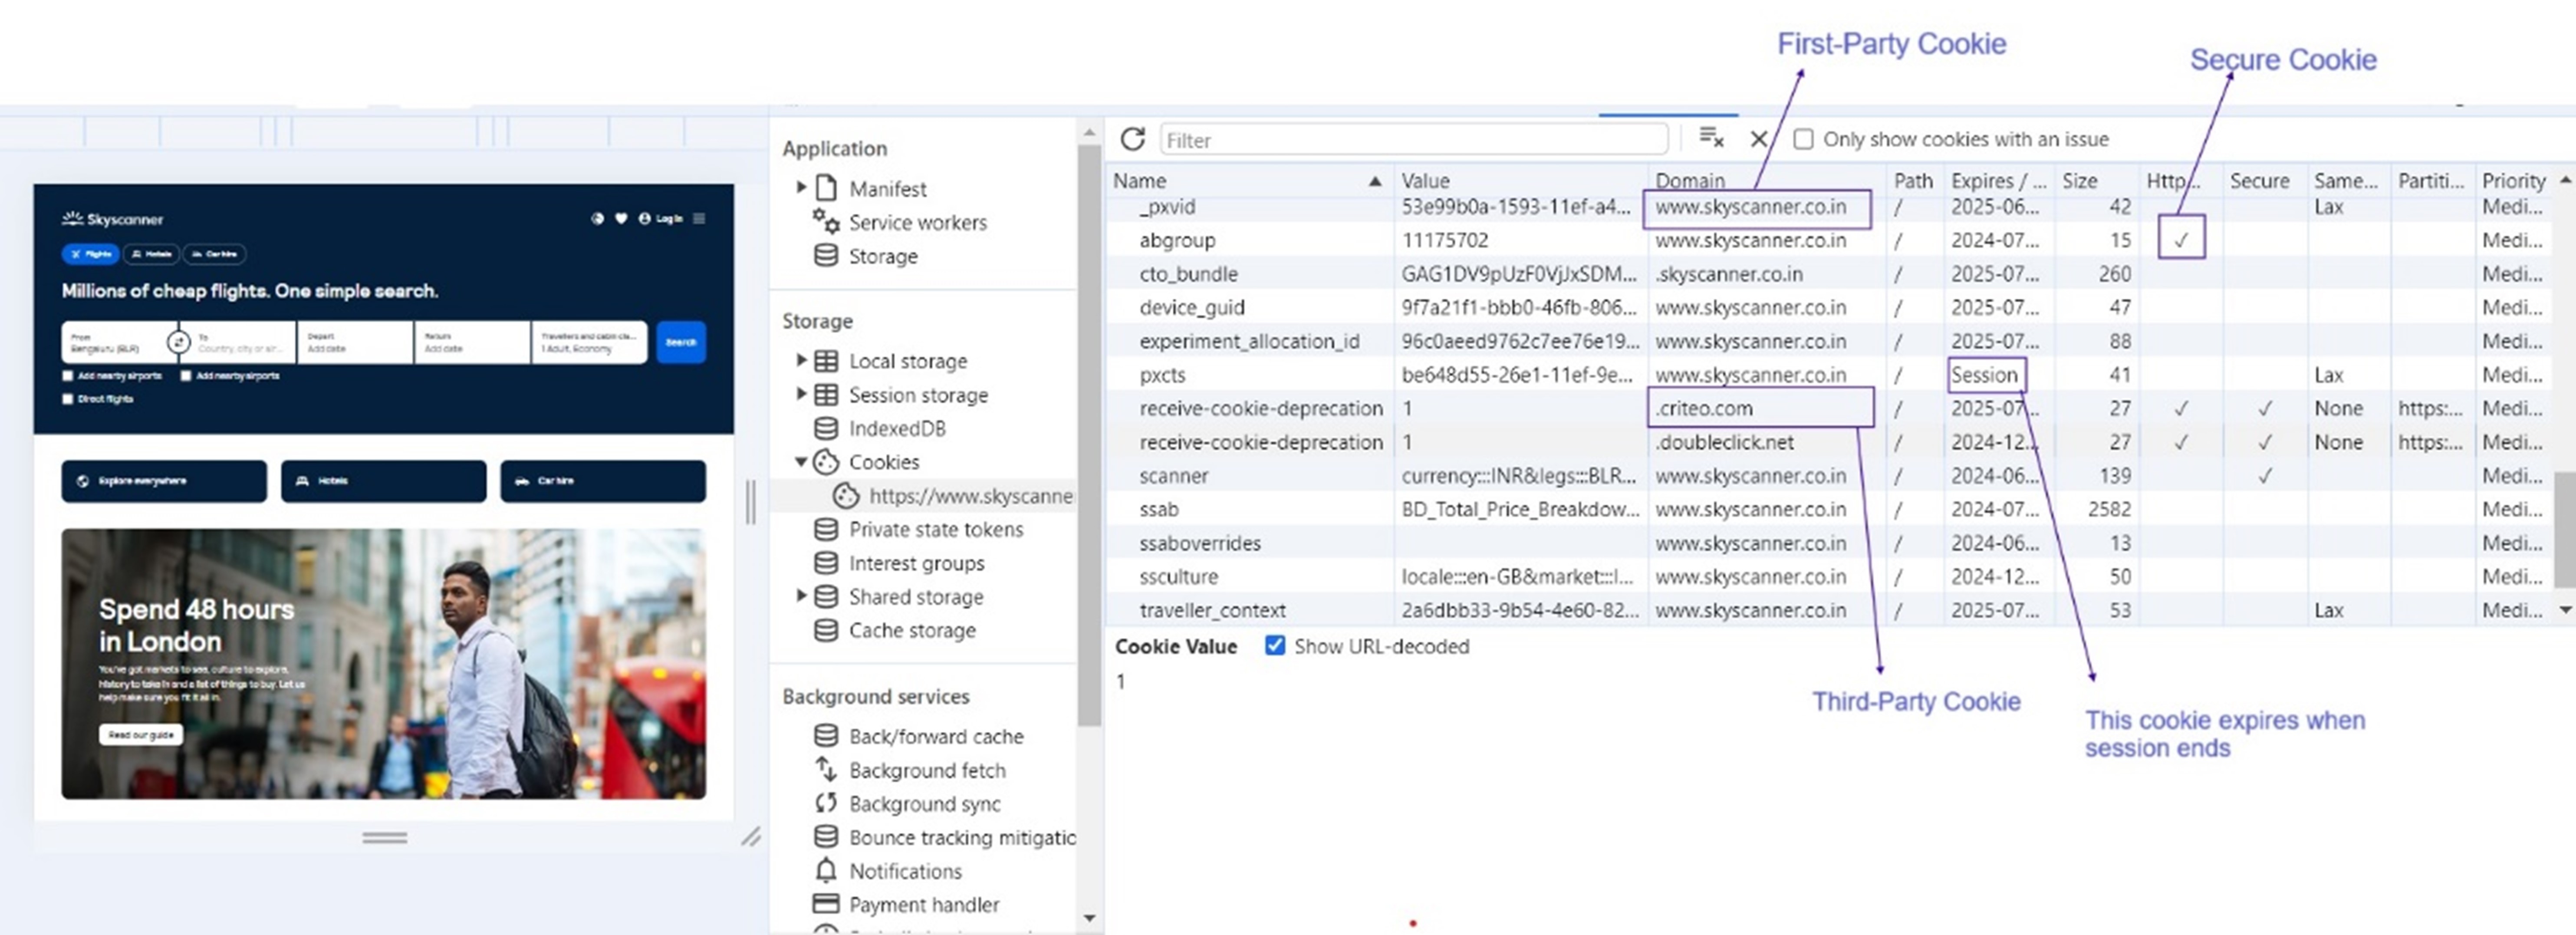This screenshot has width=2576, height=935.
Task: Select the Car hire tab pill
Action: 214,254
